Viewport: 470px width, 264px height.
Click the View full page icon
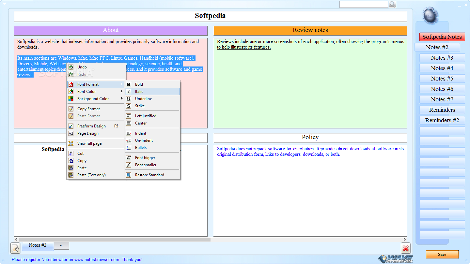pyautogui.click(x=71, y=143)
